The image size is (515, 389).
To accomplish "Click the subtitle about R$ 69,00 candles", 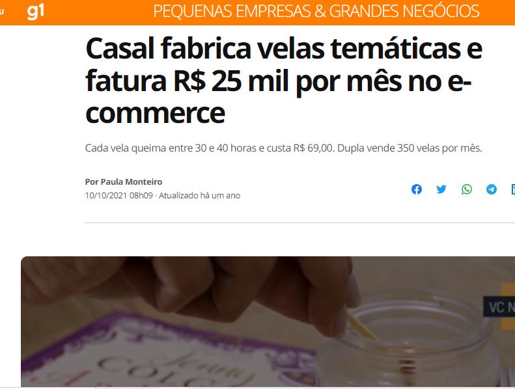I will [x=283, y=148].
